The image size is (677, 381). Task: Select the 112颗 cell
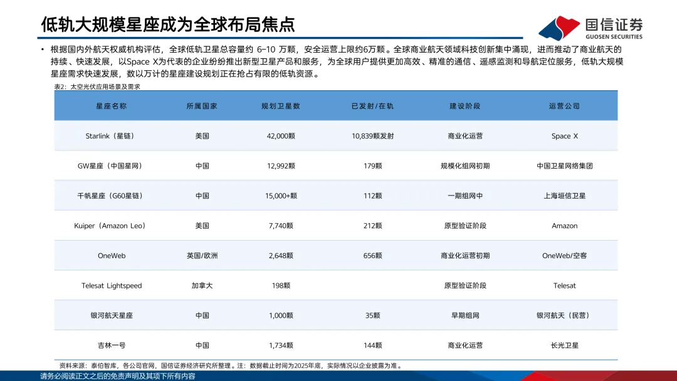click(x=372, y=196)
